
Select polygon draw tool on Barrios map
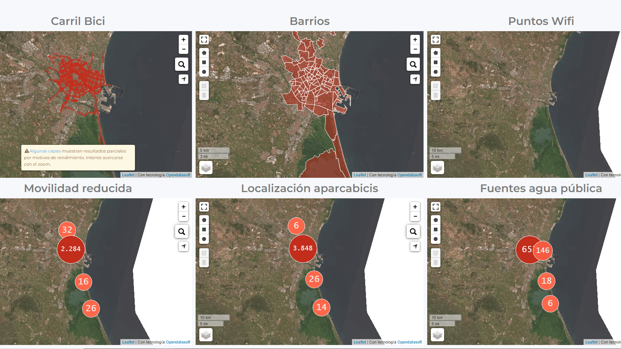tap(204, 53)
